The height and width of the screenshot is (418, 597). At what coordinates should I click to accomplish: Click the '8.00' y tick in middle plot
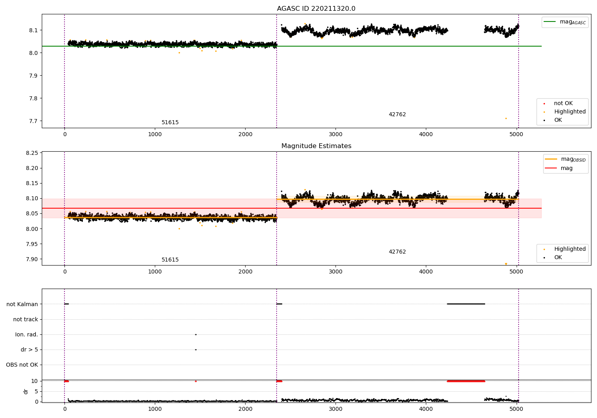[31, 229]
